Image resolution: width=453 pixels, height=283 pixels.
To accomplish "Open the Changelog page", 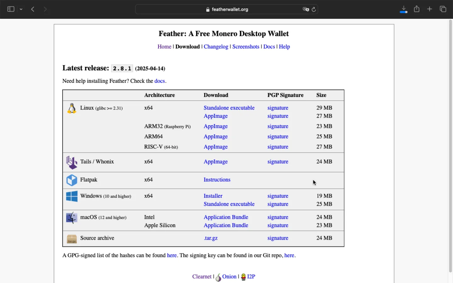I will tap(216, 47).
